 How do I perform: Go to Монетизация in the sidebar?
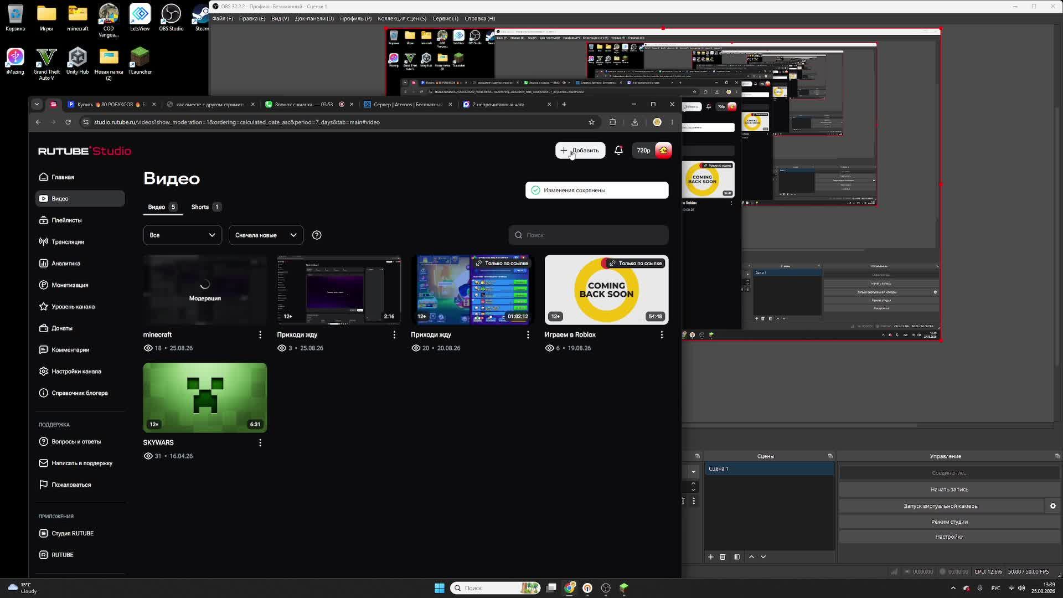pyautogui.click(x=80, y=285)
